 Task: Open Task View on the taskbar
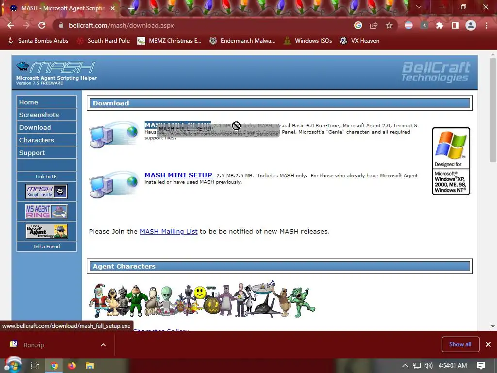click(35, 366)
